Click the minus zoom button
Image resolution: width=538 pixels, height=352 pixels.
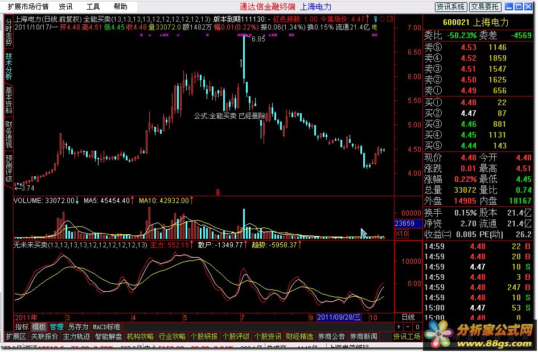pyautogui.click(x=408, y=327)
